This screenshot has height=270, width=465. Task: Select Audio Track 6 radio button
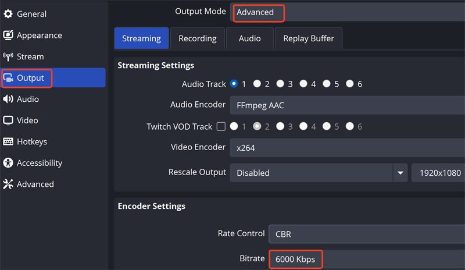(349, 84)
